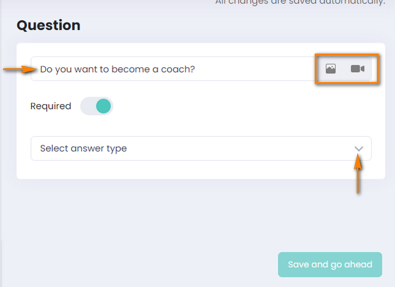Select the media image upload icon
This screenshot has width=395, height=287.
click(330, 69)
